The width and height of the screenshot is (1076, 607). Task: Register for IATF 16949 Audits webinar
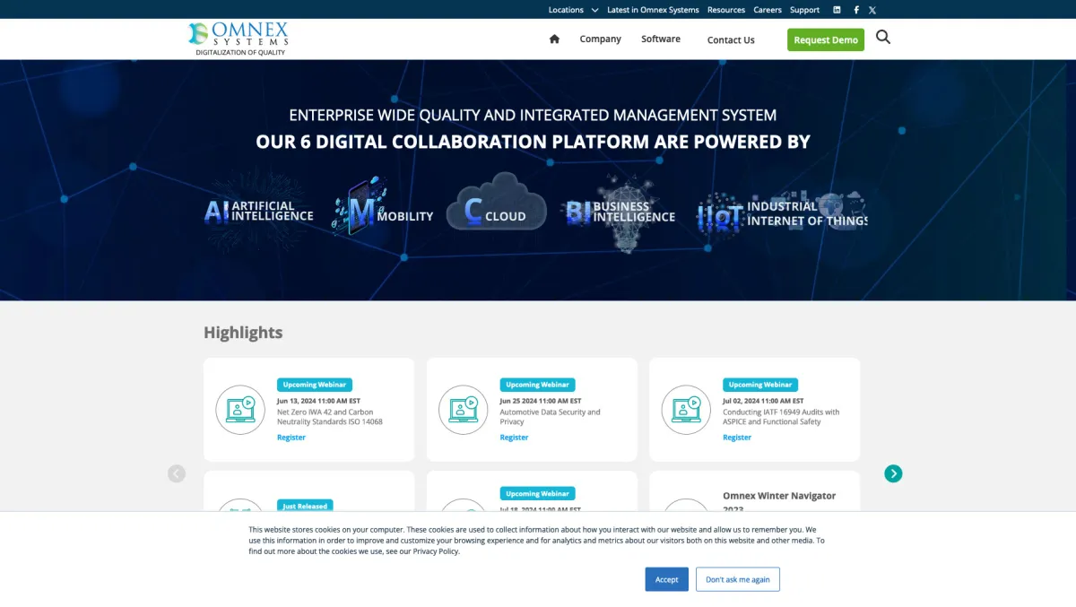[737, 438]
